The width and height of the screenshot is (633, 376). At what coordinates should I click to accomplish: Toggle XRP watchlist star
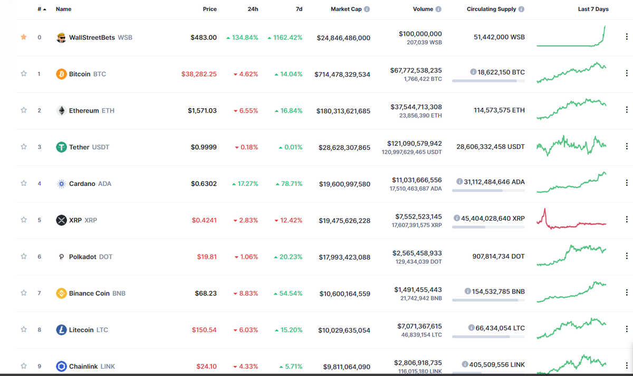point(24,220)
